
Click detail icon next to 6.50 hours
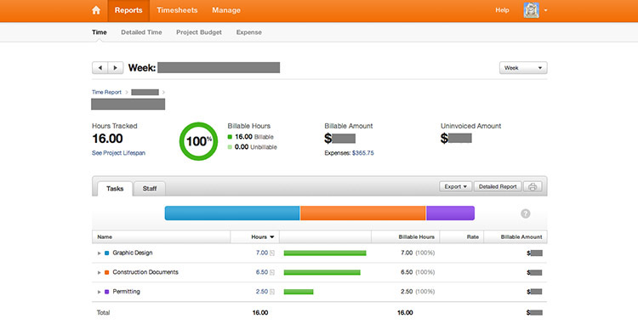pos(272,273)
